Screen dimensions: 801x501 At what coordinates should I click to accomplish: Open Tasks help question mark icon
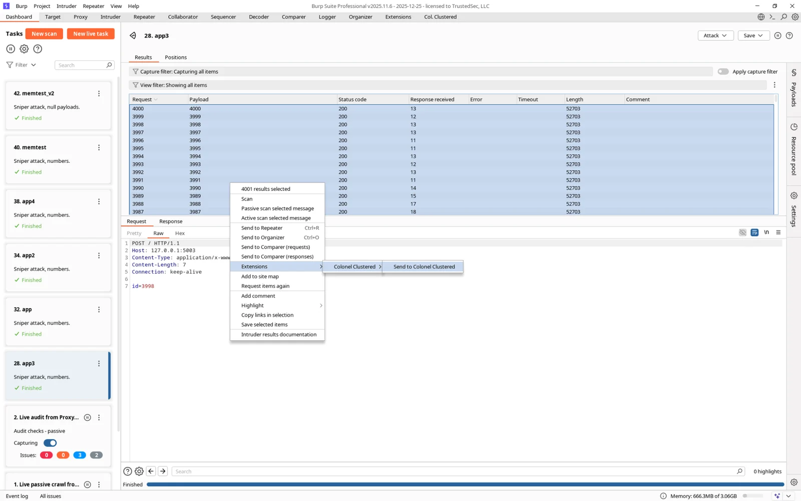click(38, 49)
